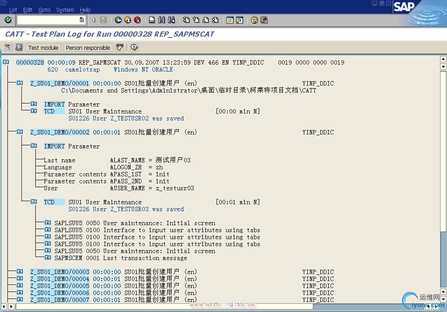Click the Find Next binoculars-plus icon
Screen dimensions: 447x312
[171, 20]
